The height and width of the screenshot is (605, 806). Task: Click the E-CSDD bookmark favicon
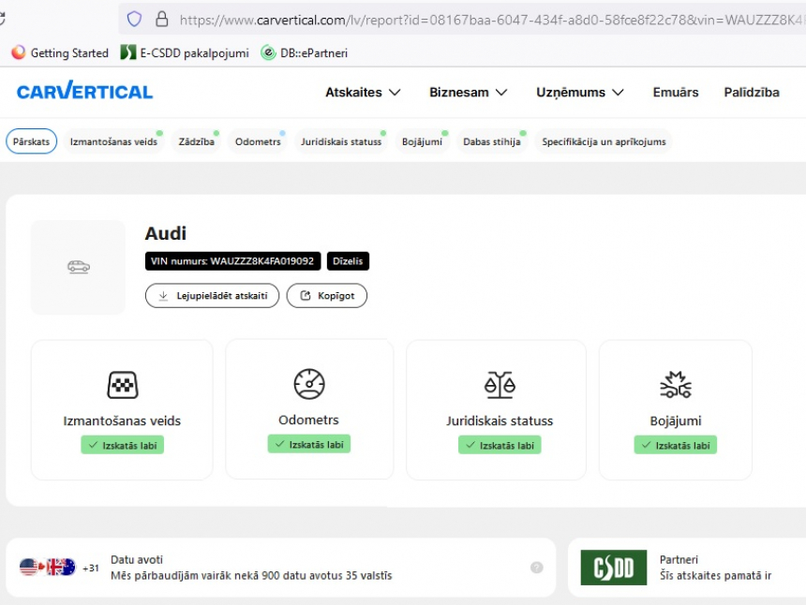[128, 52]
